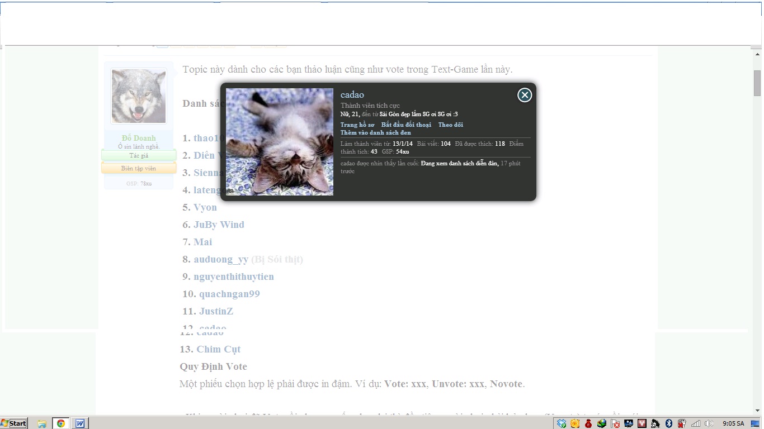764x429 pixels.
Task: Open Dropbox tray icon
Action: (562, 423)
